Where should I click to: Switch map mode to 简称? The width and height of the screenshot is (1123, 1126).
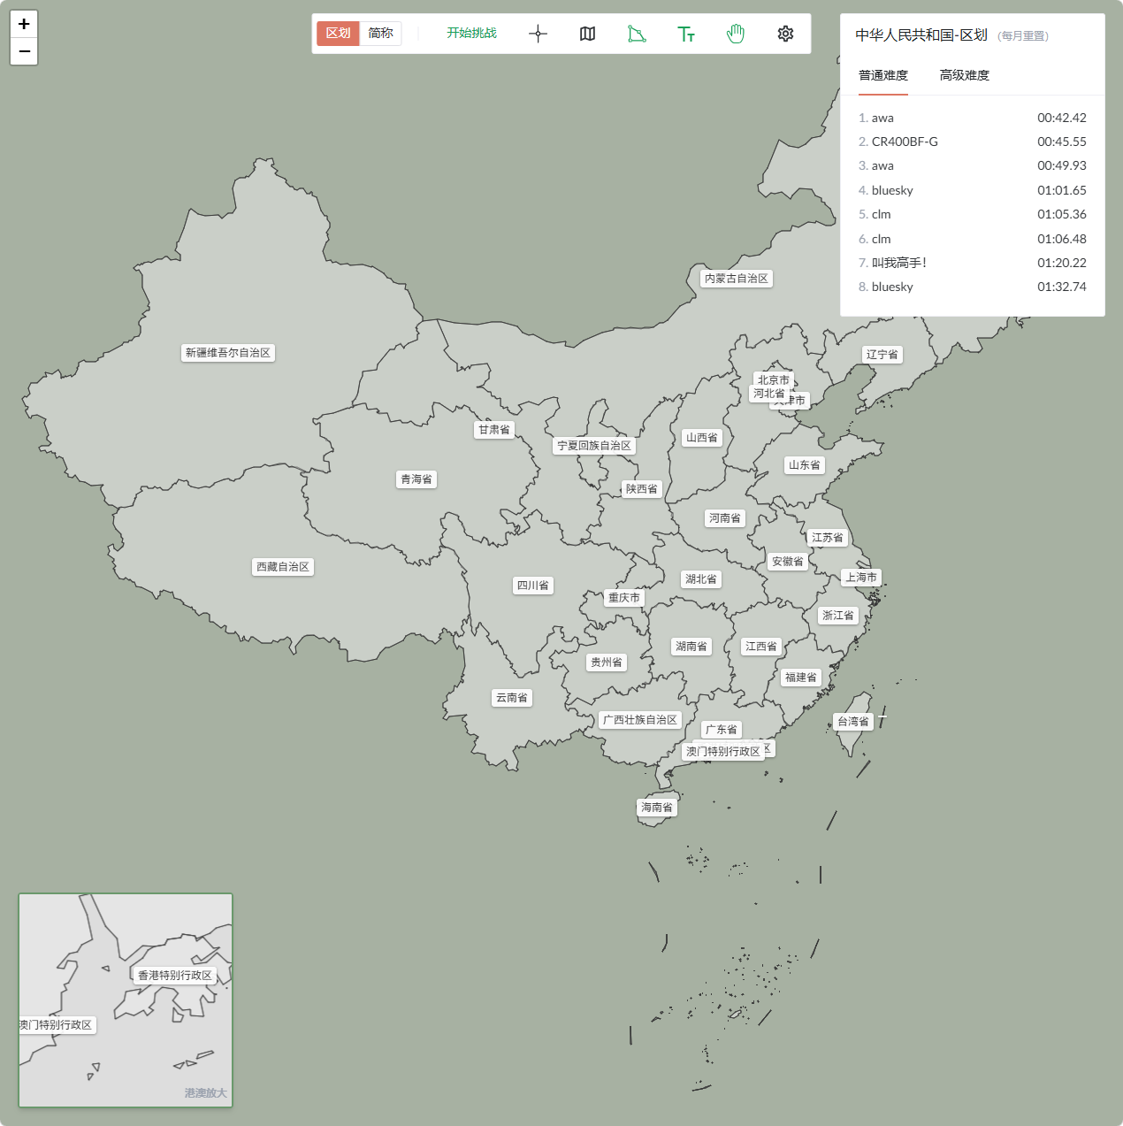pos(380,33)
